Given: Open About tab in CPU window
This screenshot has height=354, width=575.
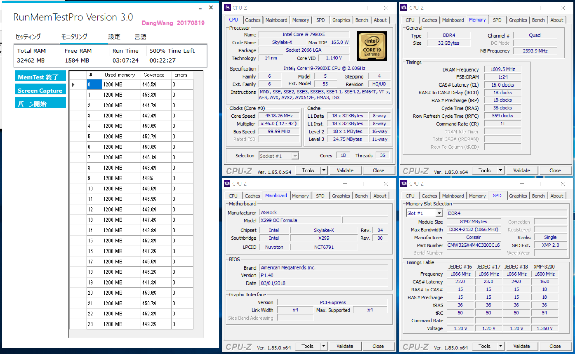Looking at the screenshot, I should 380,20.
